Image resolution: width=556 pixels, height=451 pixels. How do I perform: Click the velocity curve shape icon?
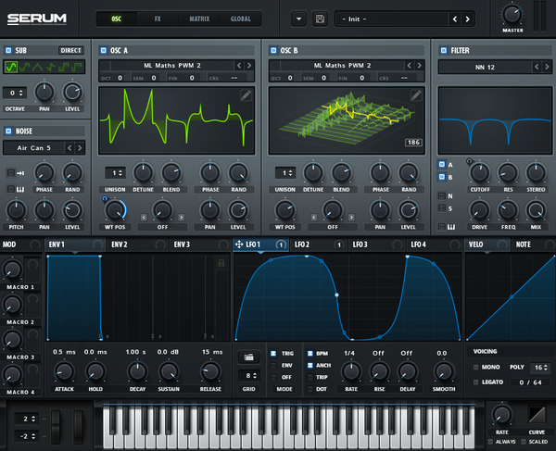537,415
